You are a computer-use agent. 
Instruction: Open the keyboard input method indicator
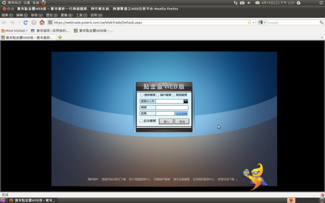pyautogui.click(x=242, y=3)
